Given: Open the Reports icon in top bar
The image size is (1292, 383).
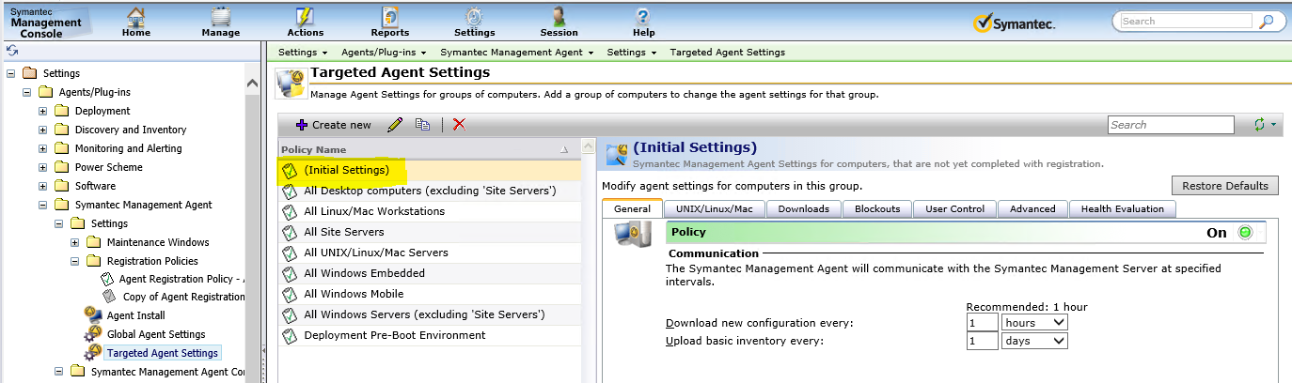Looking at the screenshot, I should [389, 22].
